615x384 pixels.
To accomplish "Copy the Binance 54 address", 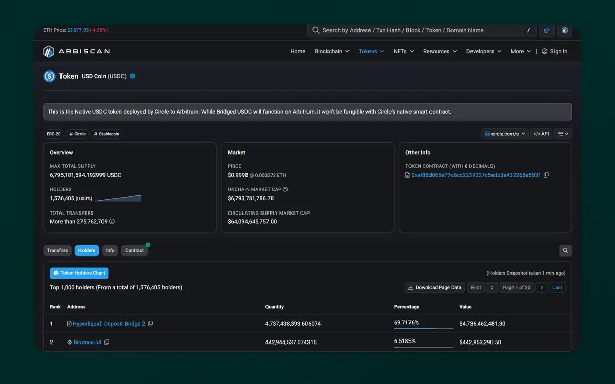I will (x=107, y=342).
